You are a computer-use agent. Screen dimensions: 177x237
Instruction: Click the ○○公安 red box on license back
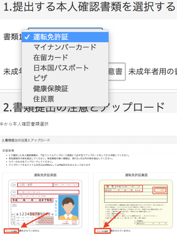(160, 190)
